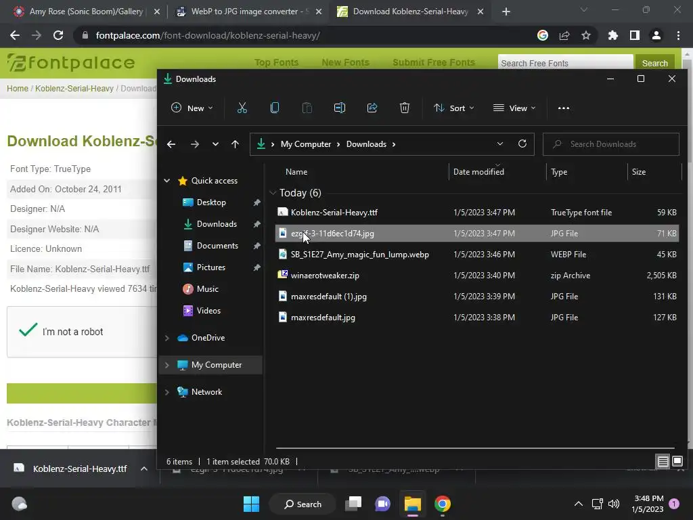Select Pictures in Explorer sidebar
Image resolution: width=693 pixels, height=520 pixels.
pos(211,267)
